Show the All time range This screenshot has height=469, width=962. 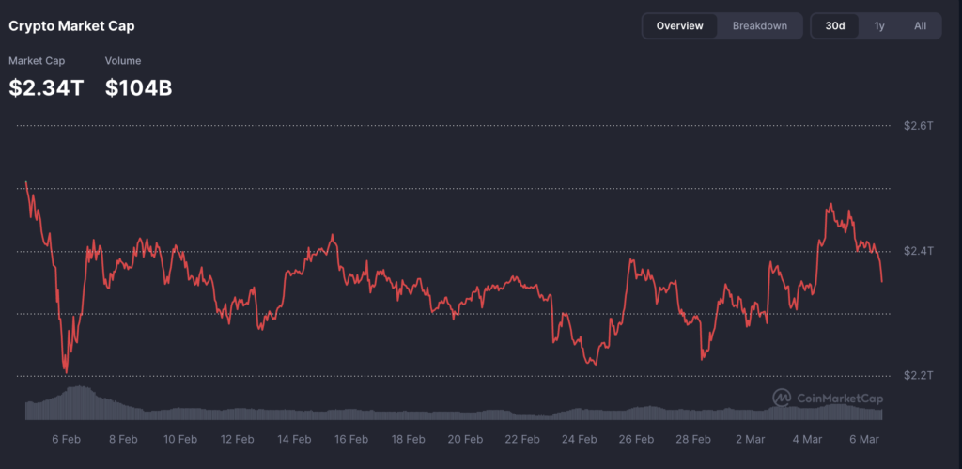click(x=921, y=26)
